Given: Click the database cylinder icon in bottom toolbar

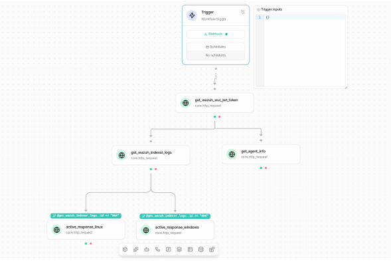Looking at the screenshot, I should point(201,249).
